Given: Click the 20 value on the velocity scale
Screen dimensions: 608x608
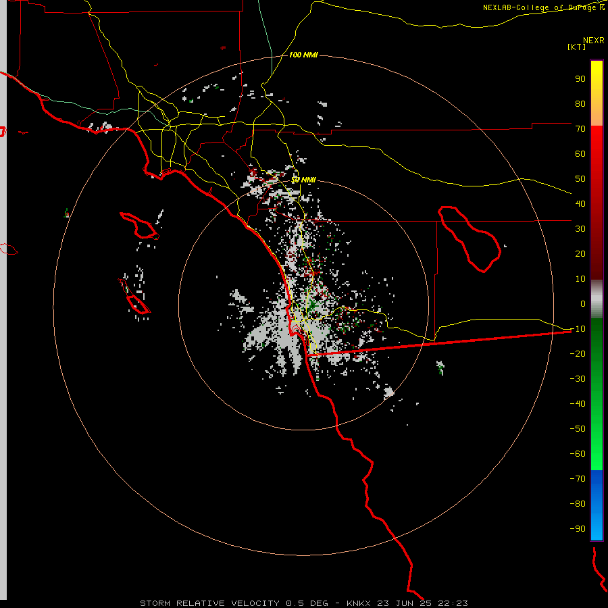Looking at the screenshot, I should click(x=580, y=253).
